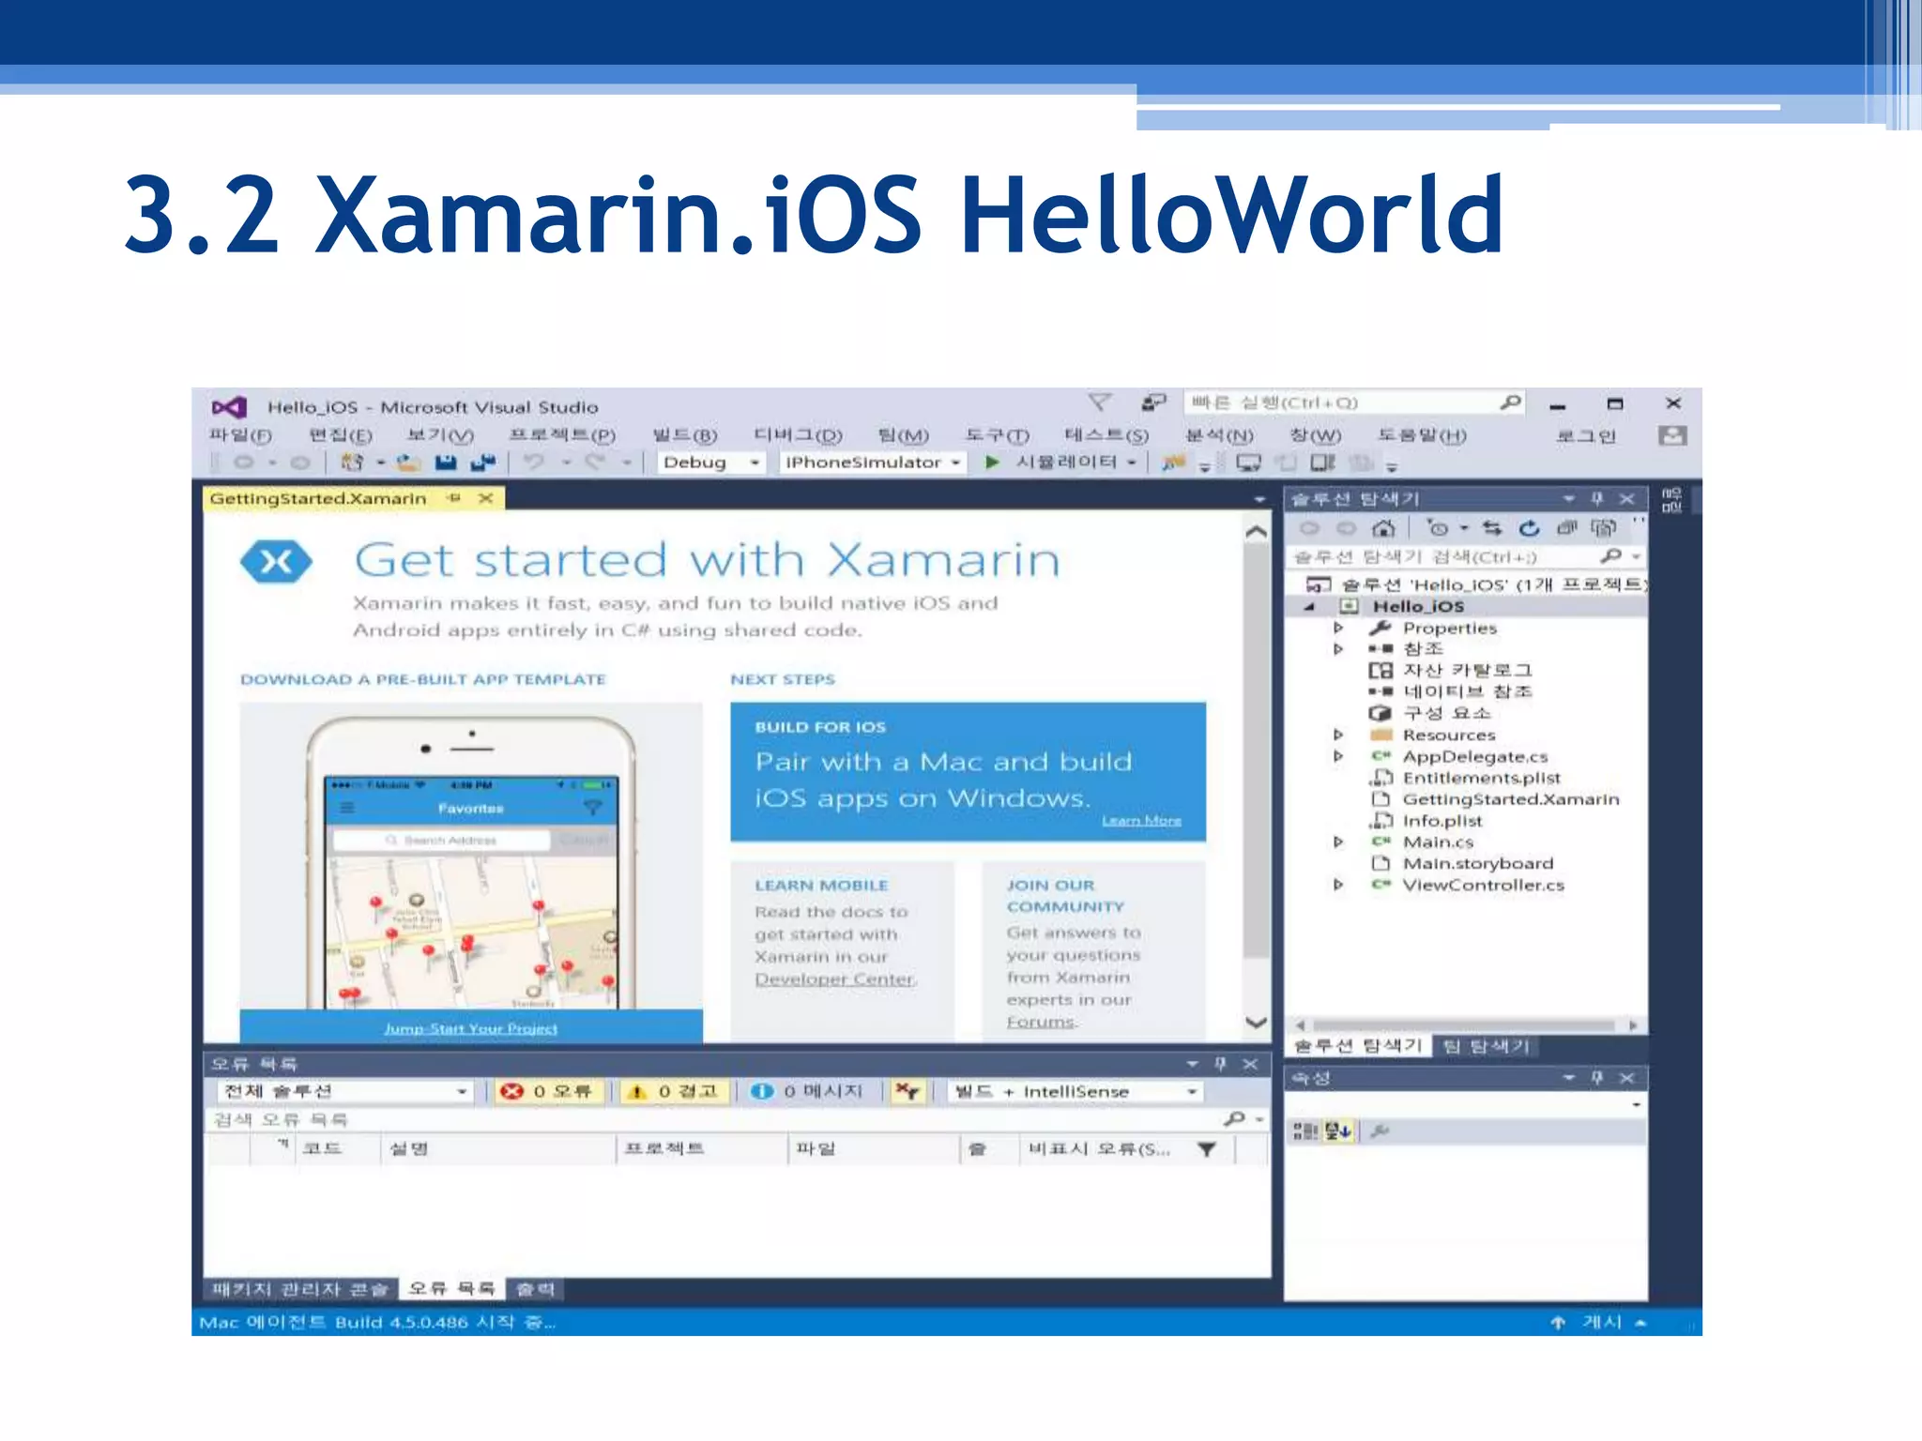1922x1441 pixels.
Task: Refresh the Solution Explorer
Action: pos(1530,528)
